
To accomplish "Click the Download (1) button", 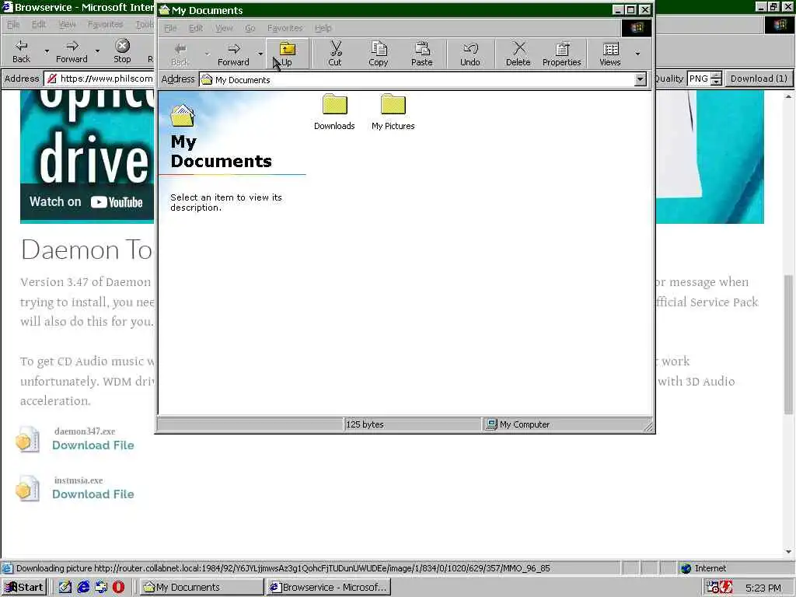I will tap(759, 79).
